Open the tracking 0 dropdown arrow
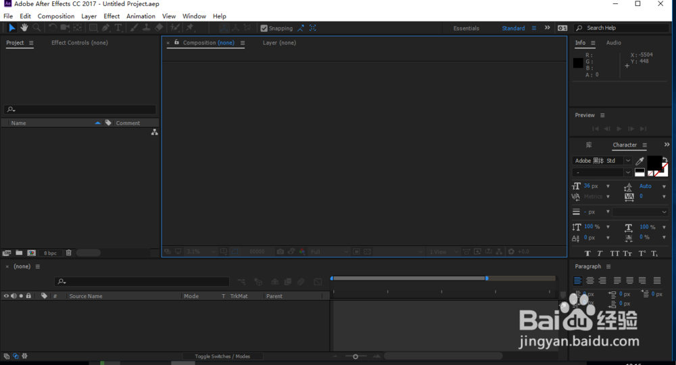The height and width of the screenshot is (365, 676). pyautogui.click(x=664, y=197)
